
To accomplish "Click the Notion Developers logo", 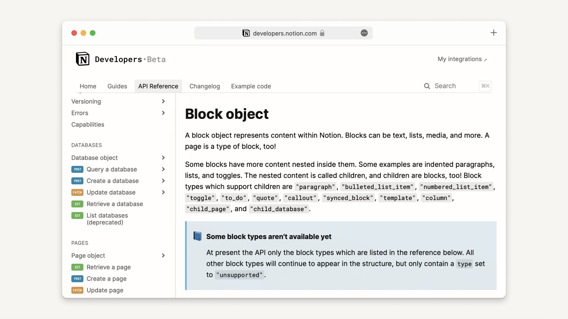I will [83, 59].
